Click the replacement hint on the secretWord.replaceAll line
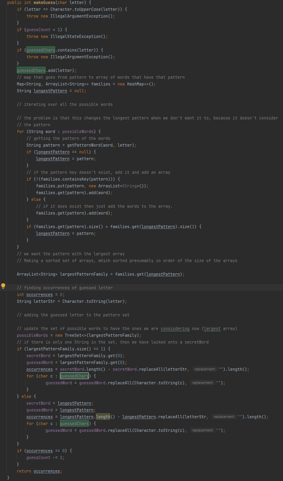Viewport: 283px width, 481px height. click(204, 369)
